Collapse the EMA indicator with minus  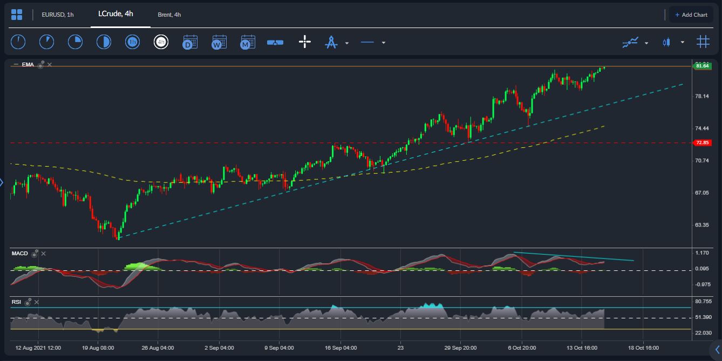16,65
